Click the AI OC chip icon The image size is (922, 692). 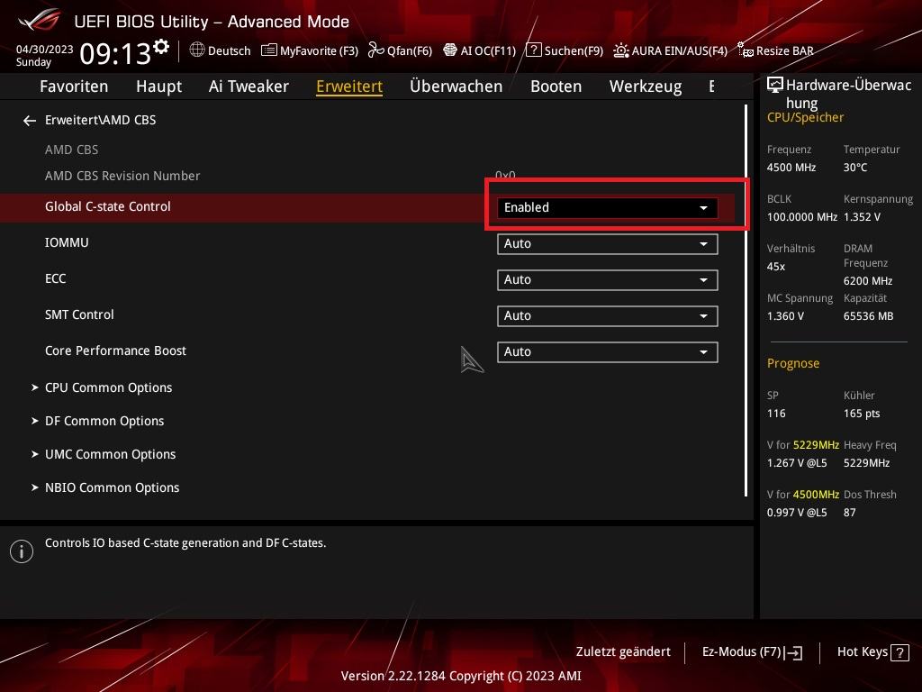pyautogui.click(x=450, y=50)
